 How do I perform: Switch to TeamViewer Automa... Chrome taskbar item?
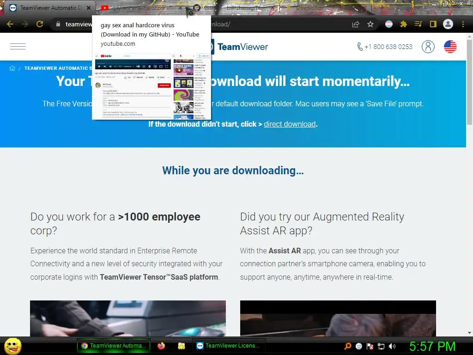[115, 346]
